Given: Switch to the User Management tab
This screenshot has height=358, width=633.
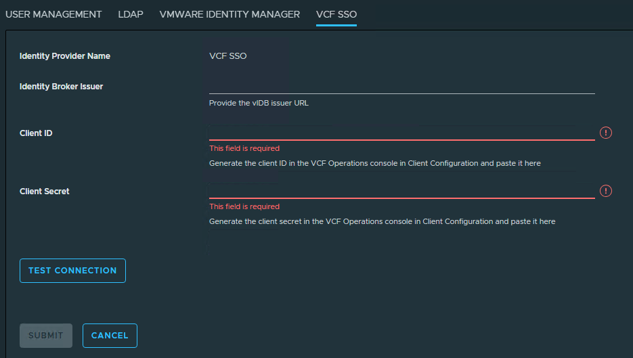Looking at the screenshot, I should tap(53, 14).
